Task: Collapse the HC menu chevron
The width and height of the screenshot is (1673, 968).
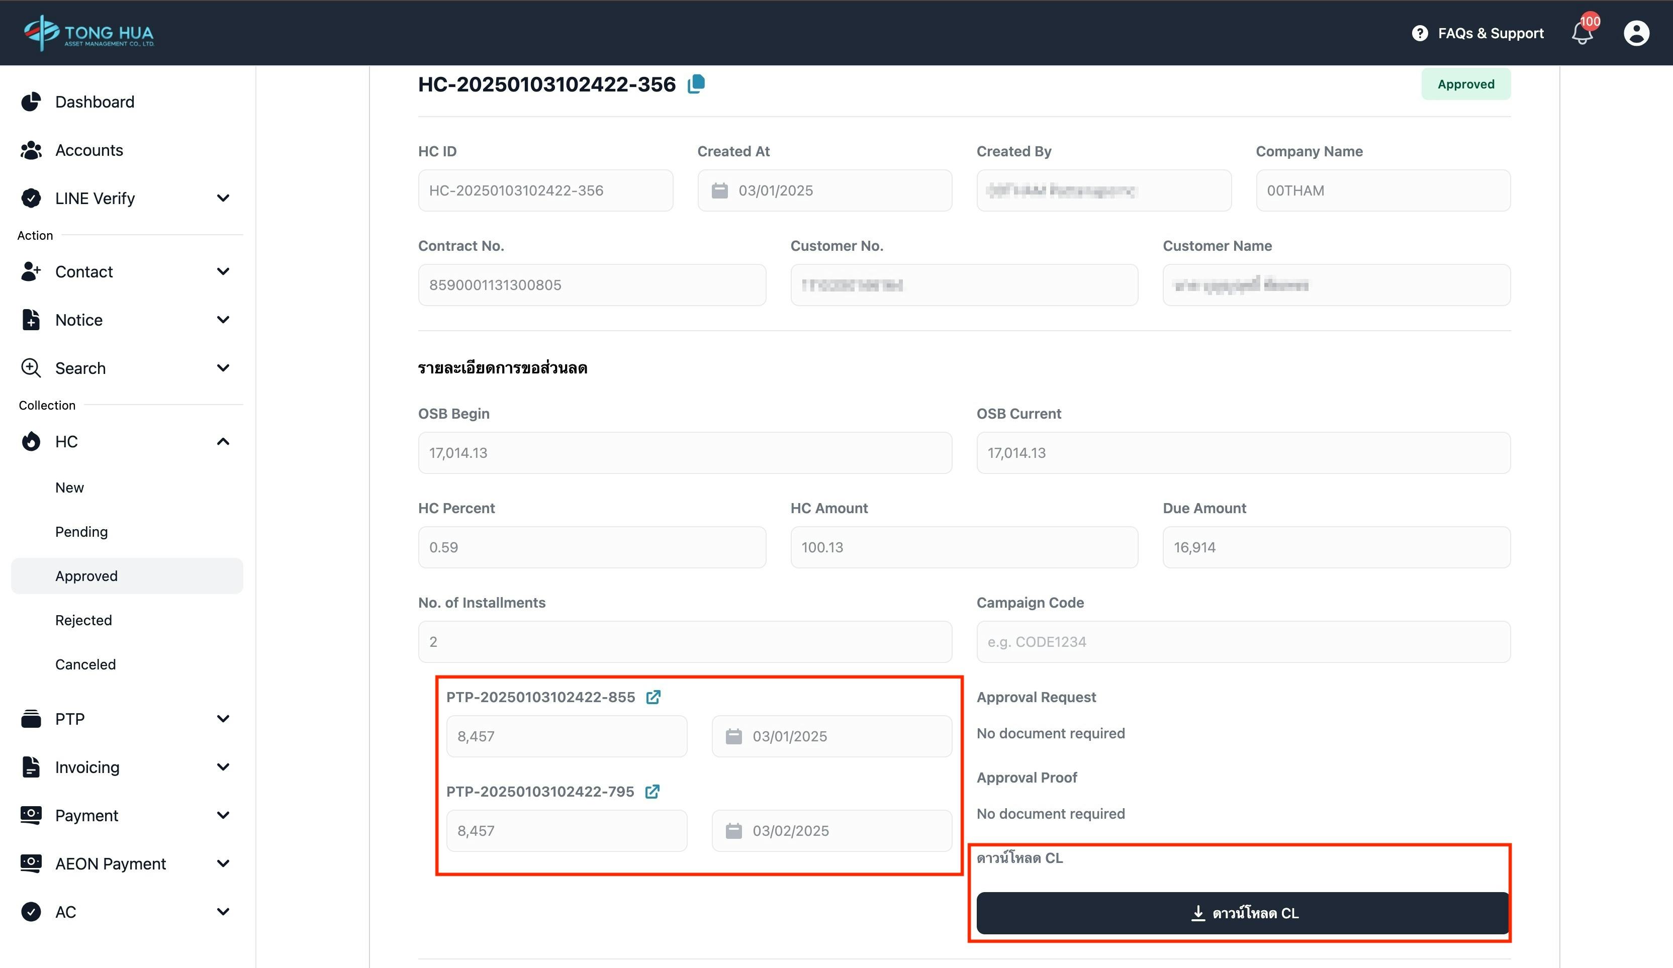Action: [223, 441]
